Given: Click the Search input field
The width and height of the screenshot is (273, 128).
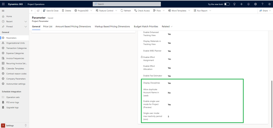Looking at the screenshot, I should point(127,4).
